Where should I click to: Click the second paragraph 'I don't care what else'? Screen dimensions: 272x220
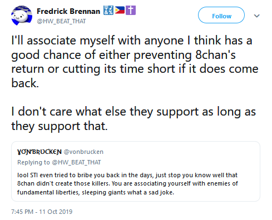pyautogui.click(x=133, y=119)
